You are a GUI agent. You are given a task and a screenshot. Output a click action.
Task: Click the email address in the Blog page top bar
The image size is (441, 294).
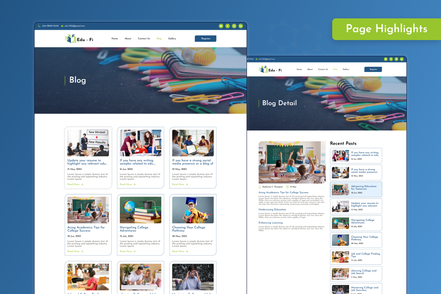(x=75, y=26)
